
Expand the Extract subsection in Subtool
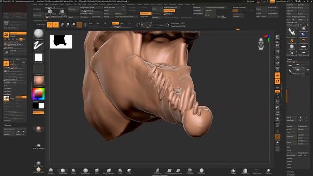[x=289, y=168]
